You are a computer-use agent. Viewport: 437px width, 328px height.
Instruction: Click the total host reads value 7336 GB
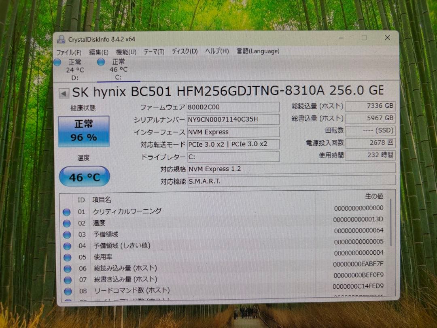370,106
